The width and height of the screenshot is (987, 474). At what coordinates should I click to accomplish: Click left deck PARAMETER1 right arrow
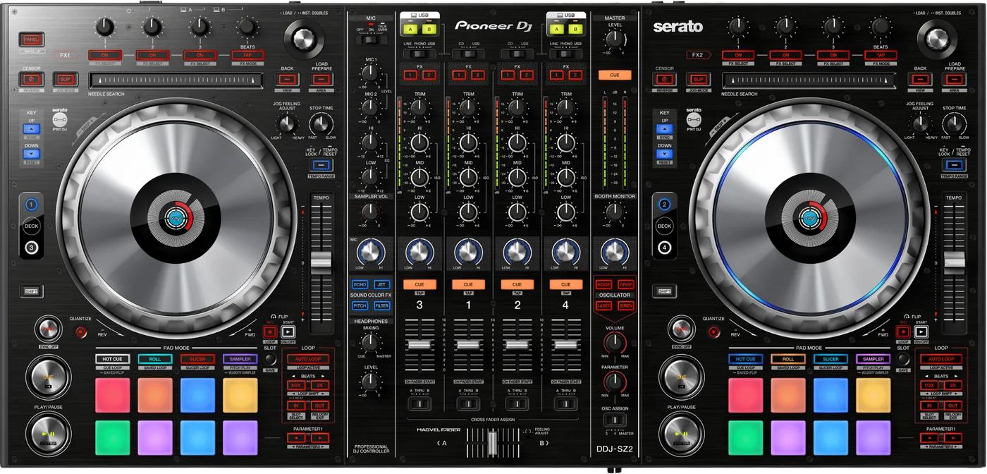pos(319,438)
